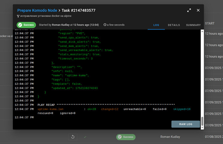Screen dimensions: 223x144
Task: Click the PLAY RECAP log line
Action: point(106,105)
